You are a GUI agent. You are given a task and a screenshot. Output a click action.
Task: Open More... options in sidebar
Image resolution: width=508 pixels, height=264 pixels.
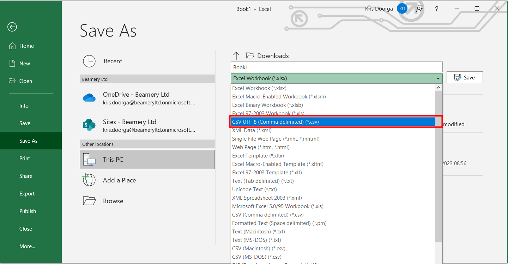[31, 246]
